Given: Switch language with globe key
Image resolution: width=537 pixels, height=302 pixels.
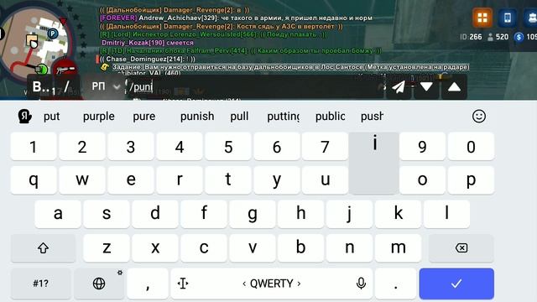Looking at the screenshot, I should (99, 284).
